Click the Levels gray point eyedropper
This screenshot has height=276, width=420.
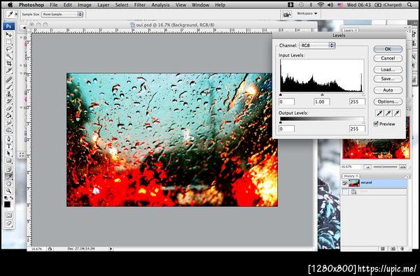(x=388, y=113)
